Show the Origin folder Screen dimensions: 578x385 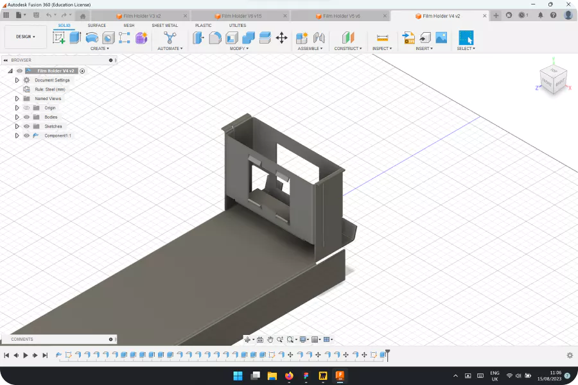tap(26, 108)
